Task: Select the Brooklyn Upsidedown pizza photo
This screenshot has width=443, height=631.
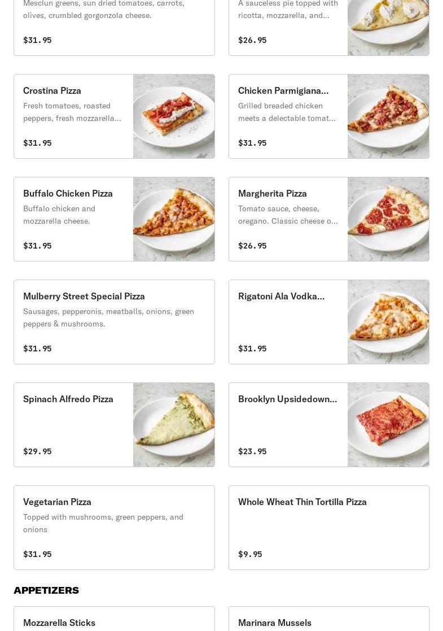Action: (x=388, y=425)
